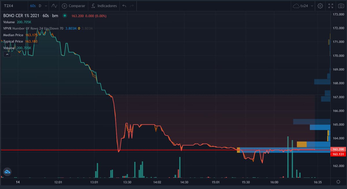Open the Comparar symbol comparison
The width and height of the screenshot is (347, 189).
[x=77, y=6]
